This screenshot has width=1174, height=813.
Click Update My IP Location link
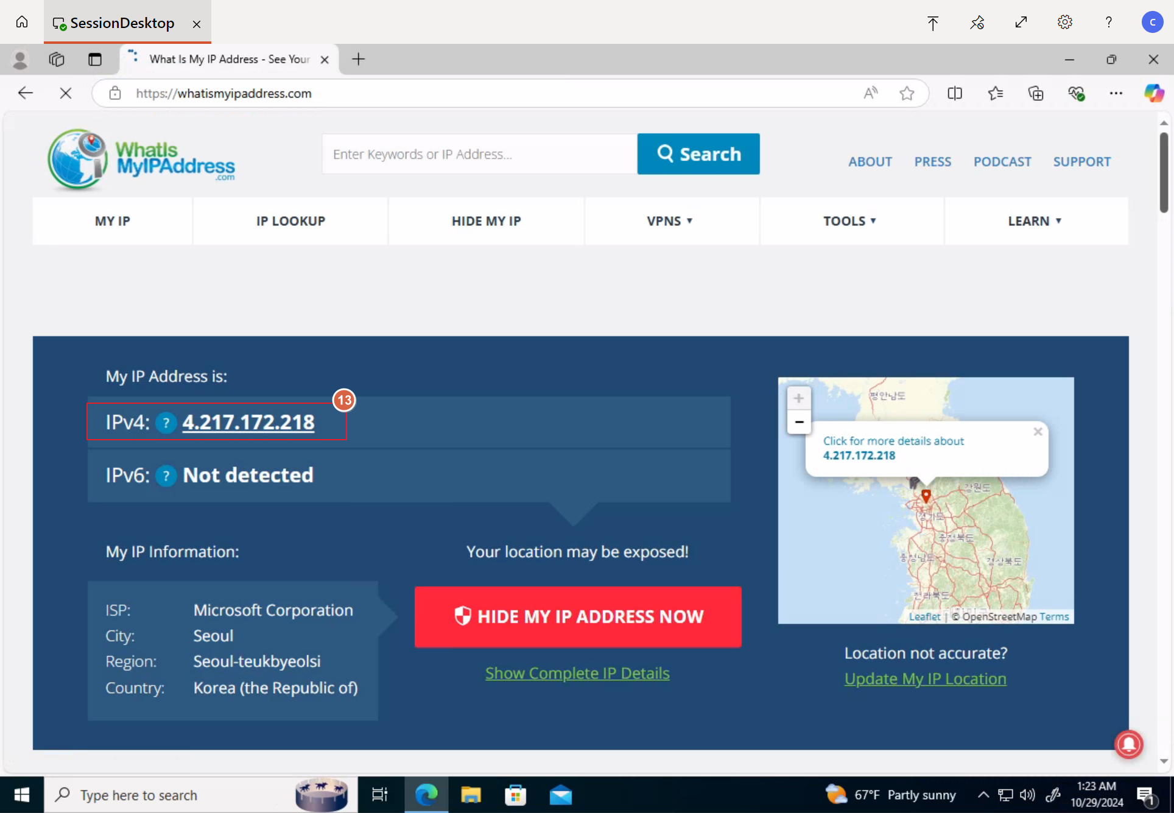925,678
